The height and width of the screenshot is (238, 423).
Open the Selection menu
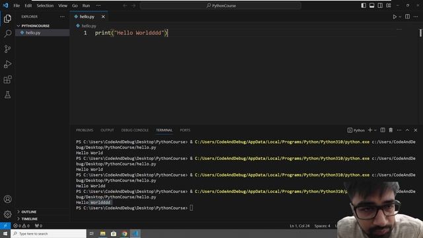pyautogui.click(x=45, y=6)
